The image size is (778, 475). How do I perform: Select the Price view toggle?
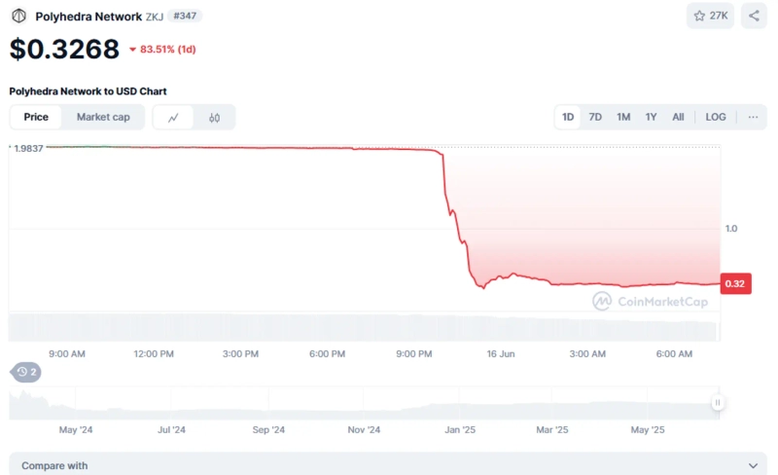36,117
